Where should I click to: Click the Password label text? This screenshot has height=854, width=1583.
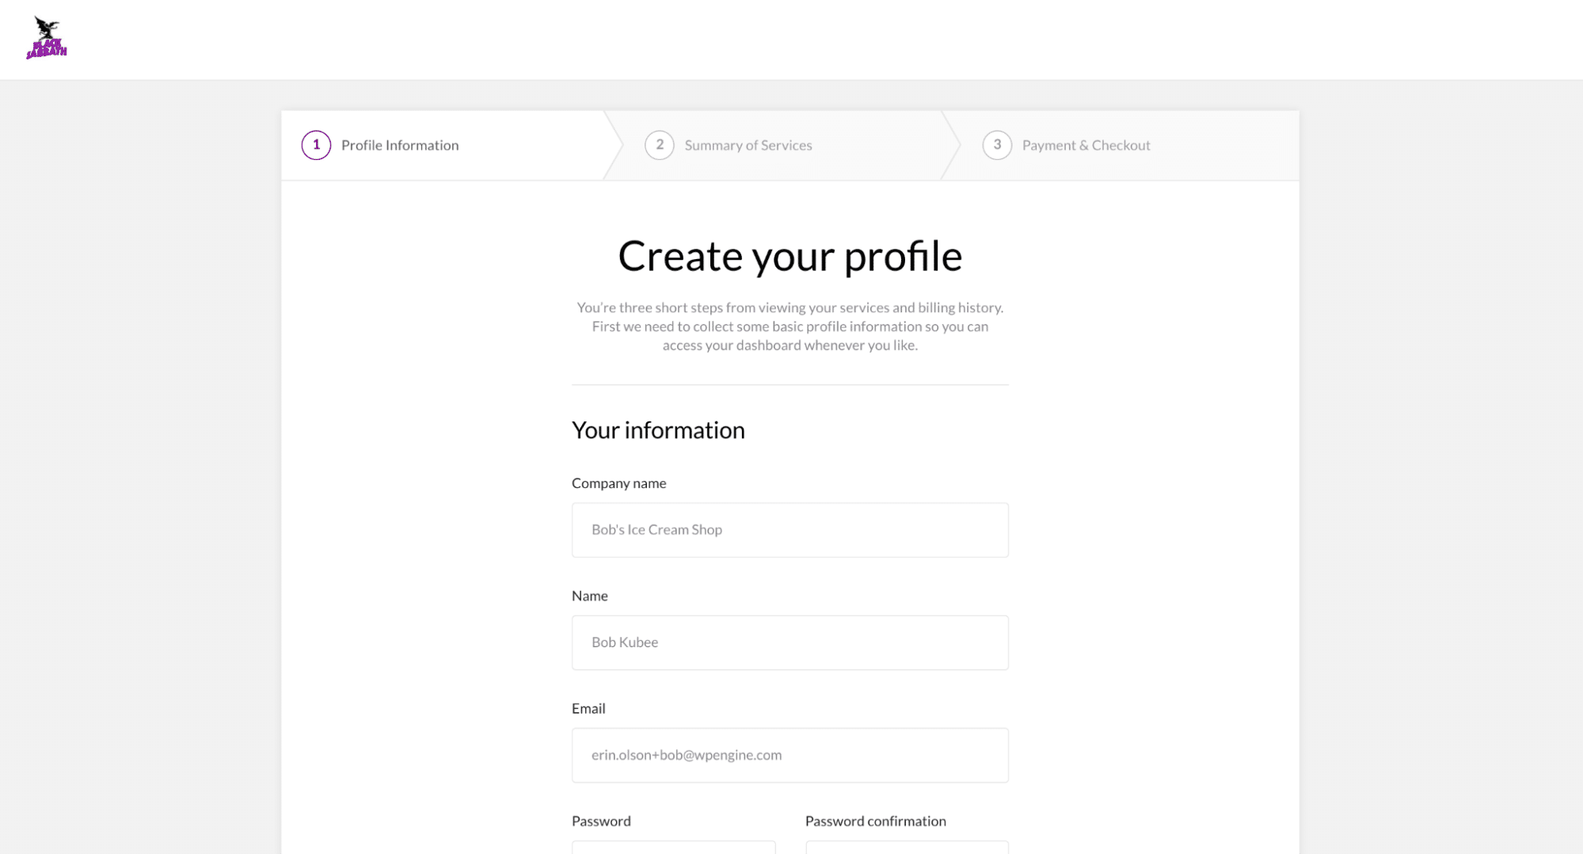click(x=601, y=821)
